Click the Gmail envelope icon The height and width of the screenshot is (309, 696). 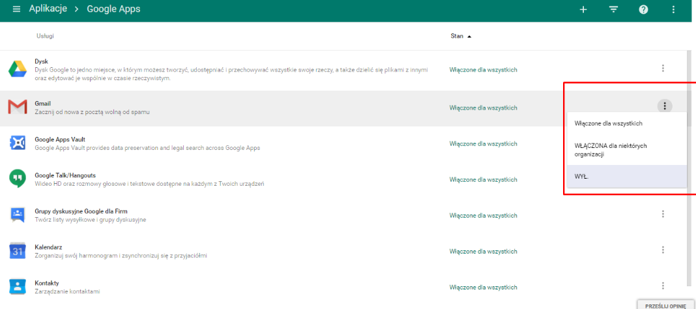(x=18, y=107)
